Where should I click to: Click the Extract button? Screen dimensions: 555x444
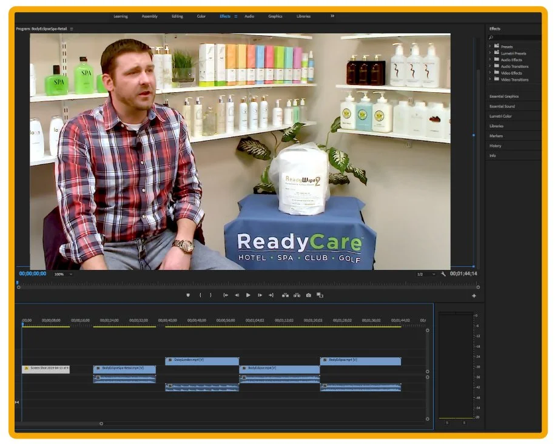coord(297,295)
